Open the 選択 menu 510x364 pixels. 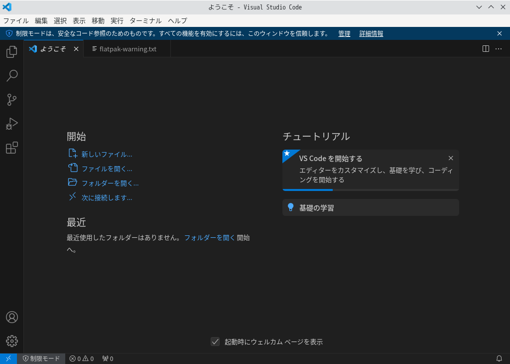point(60,21)
